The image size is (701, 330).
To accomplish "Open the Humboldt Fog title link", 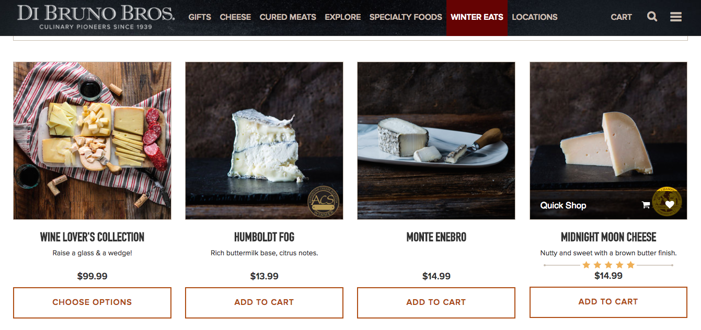I will click(x=264, y=237).
